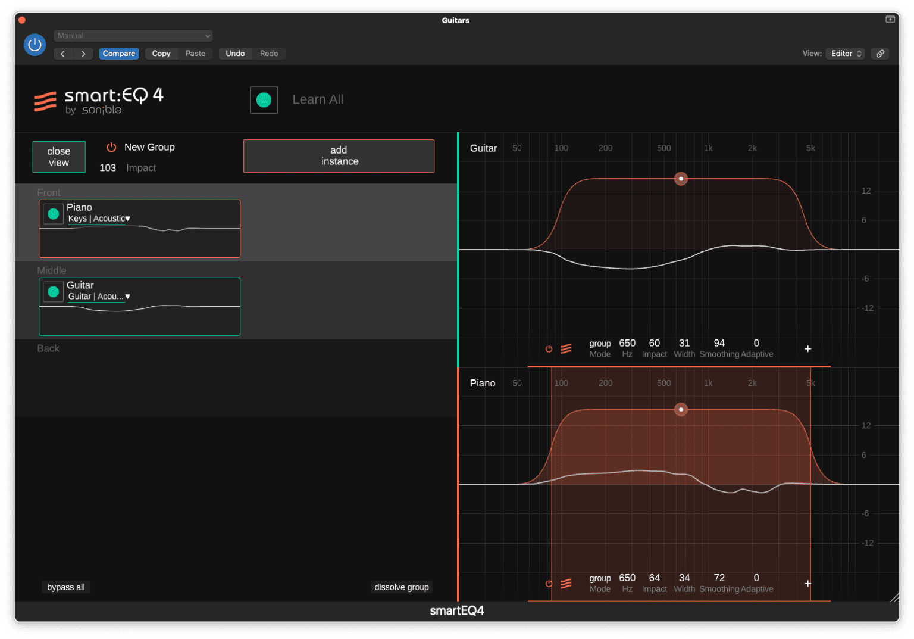Click the sonible profile icon on the Guitar strip
Viewport: 914px width, 639px height.
565,348
